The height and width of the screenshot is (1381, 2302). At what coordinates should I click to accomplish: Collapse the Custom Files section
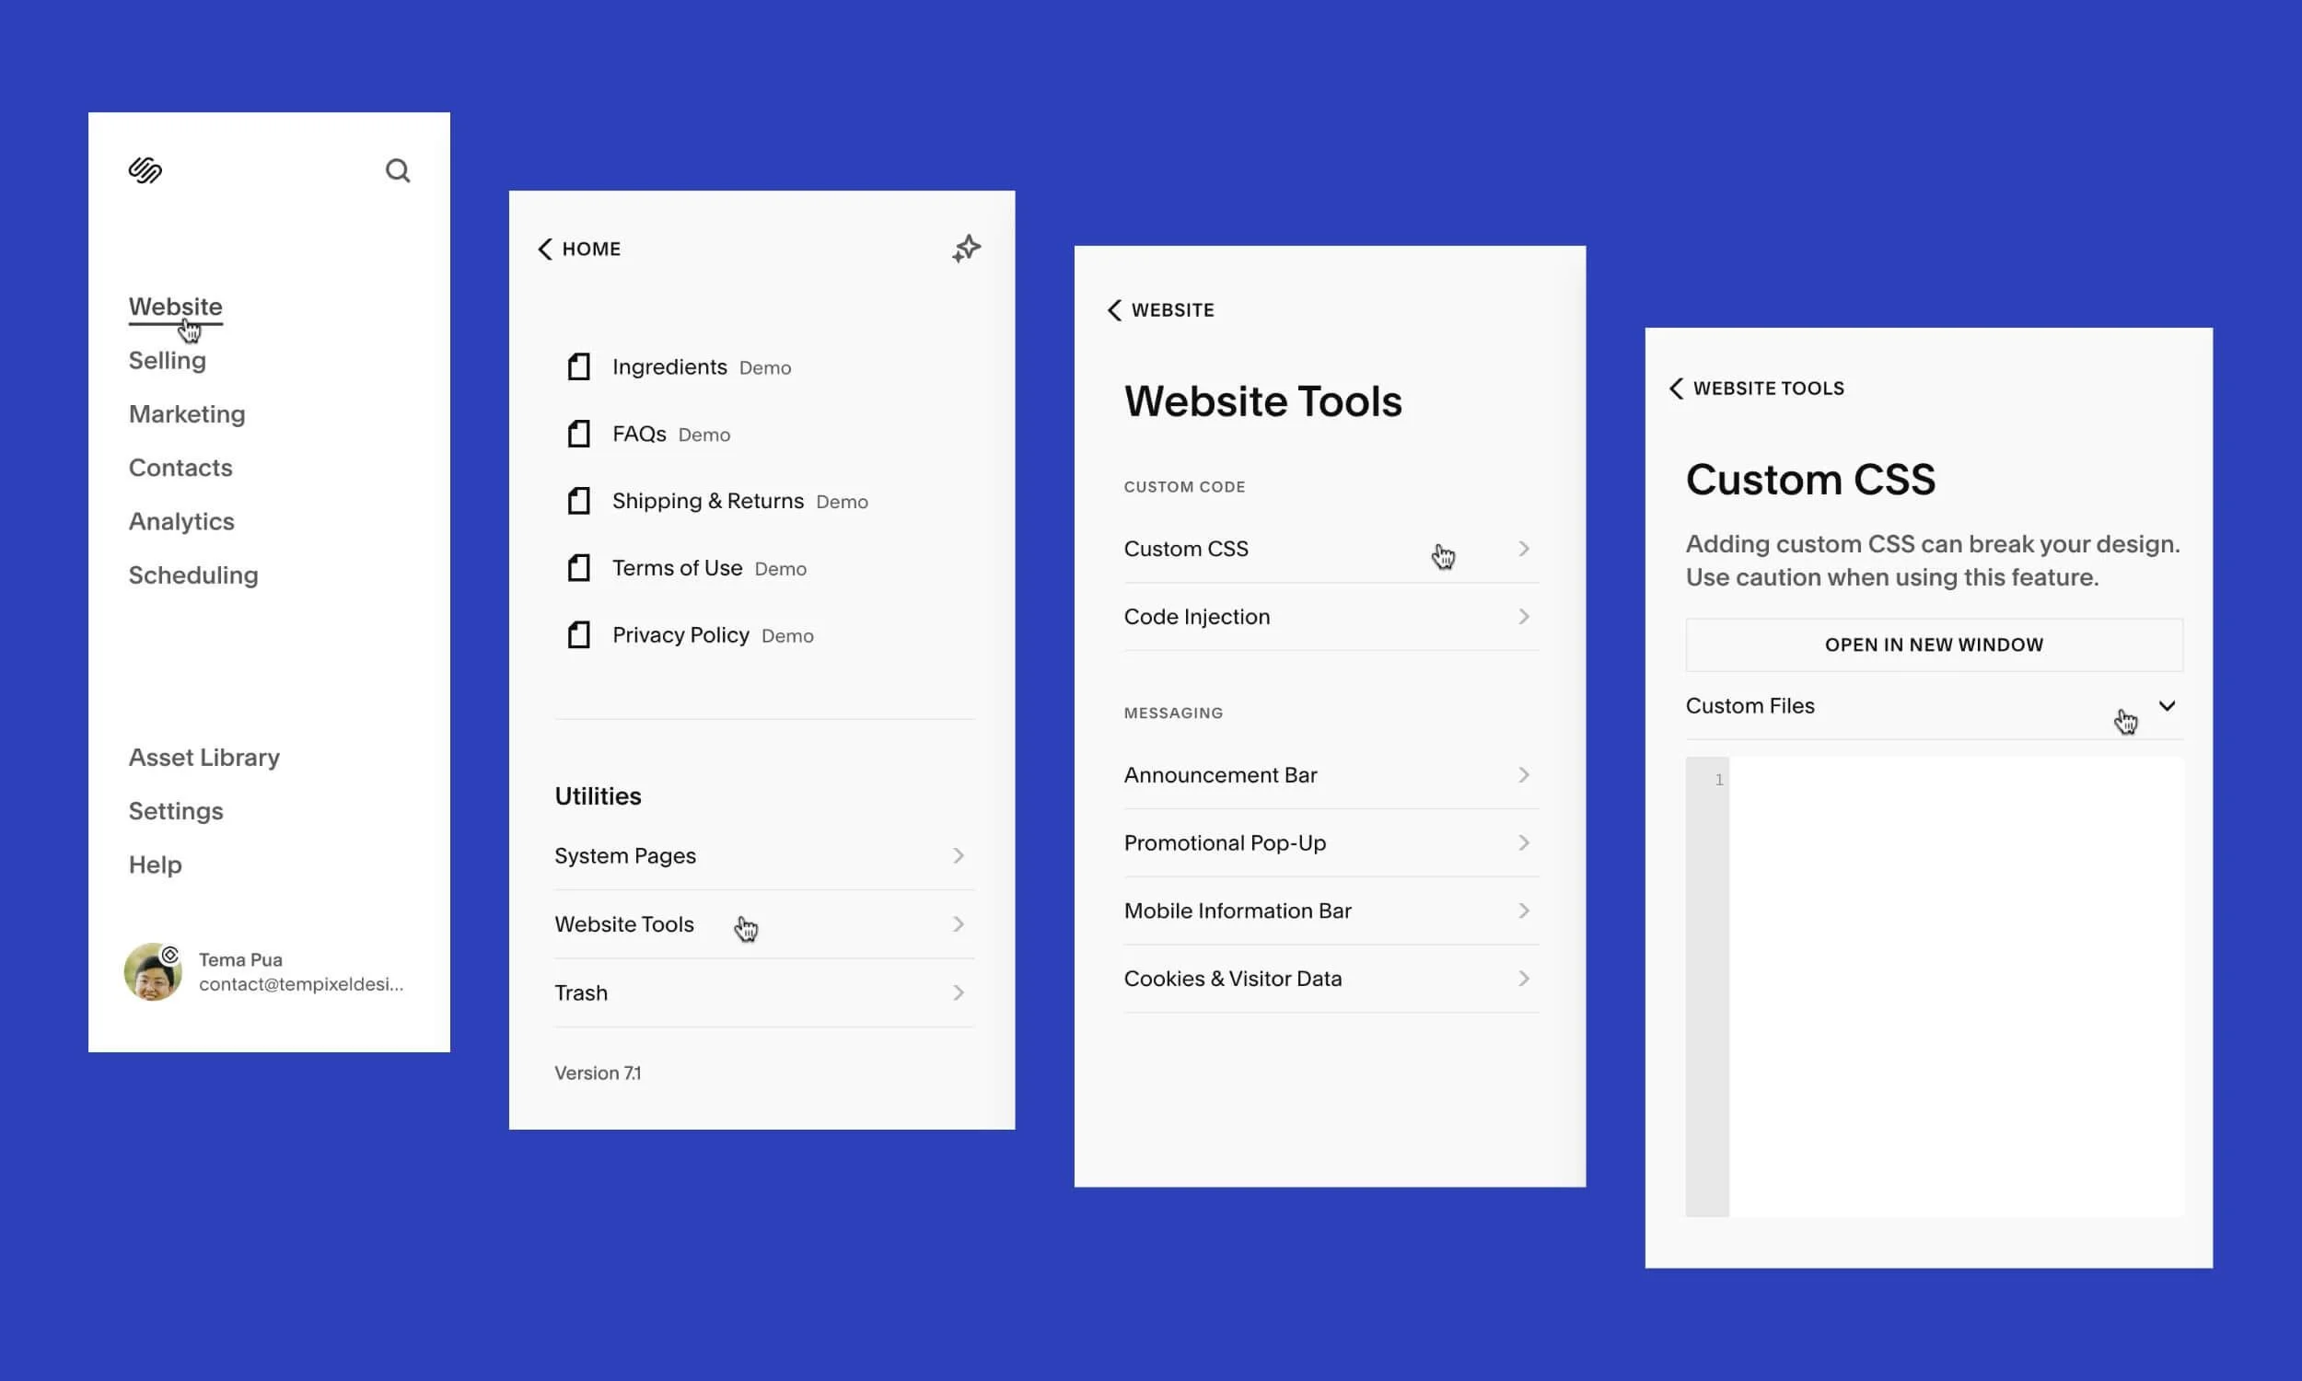[2168, 705]
